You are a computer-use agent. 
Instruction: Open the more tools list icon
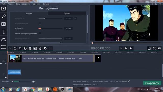[4, 47]
